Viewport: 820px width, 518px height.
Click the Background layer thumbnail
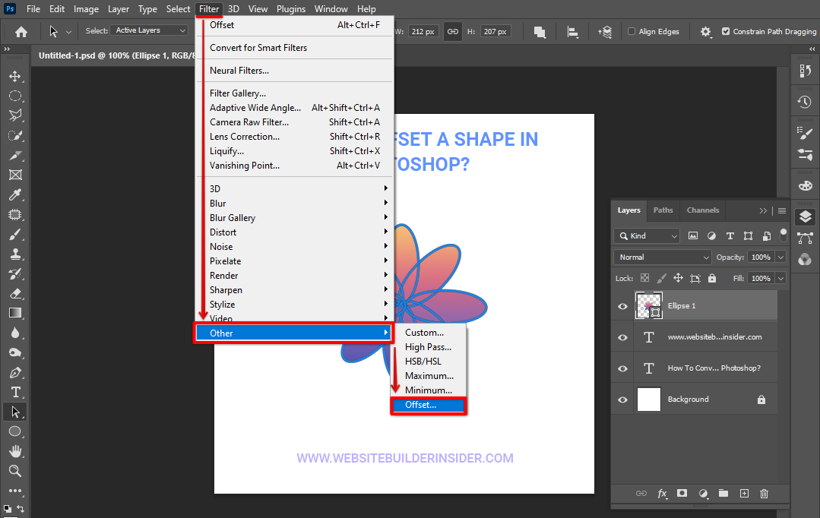click(648, 400)
